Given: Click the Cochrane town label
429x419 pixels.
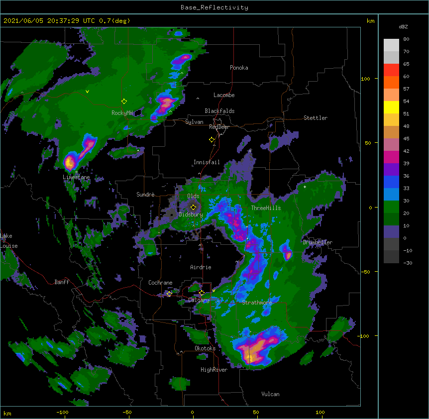Looking at the screenshot, I should pyautogui.click(x=160, y=283).
